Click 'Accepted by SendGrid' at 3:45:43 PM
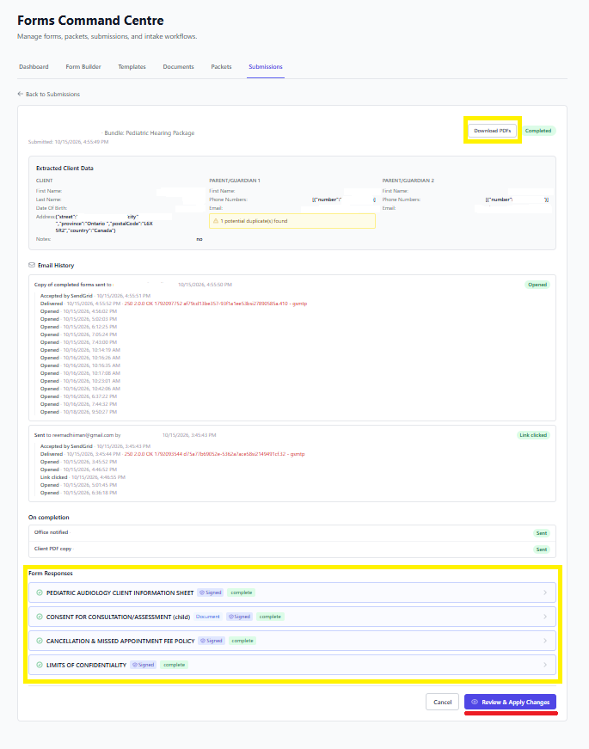This screenshot has height=749, width=589. pyautogui.click(x=95, y=446)
